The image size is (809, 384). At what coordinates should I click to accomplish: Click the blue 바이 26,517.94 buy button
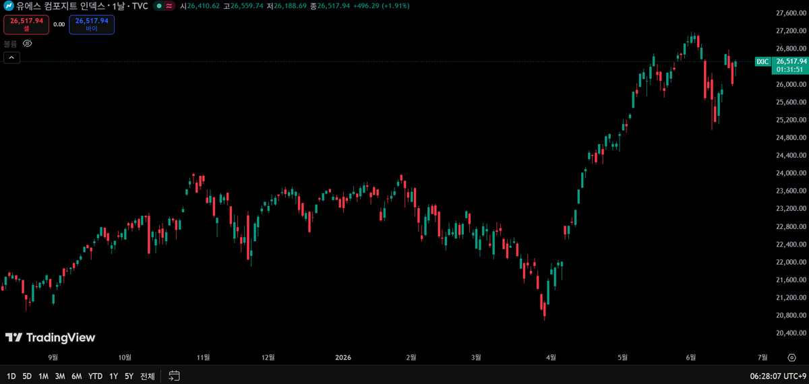92,24
